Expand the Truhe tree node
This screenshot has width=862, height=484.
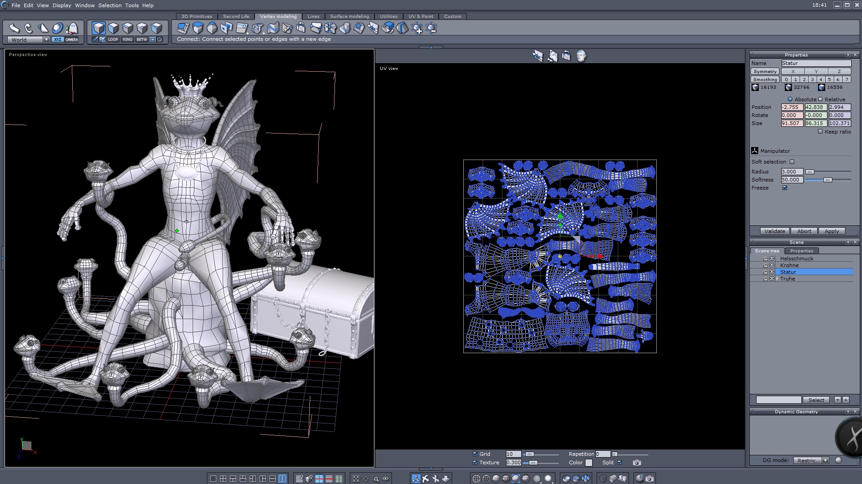[x=778, y=279]
